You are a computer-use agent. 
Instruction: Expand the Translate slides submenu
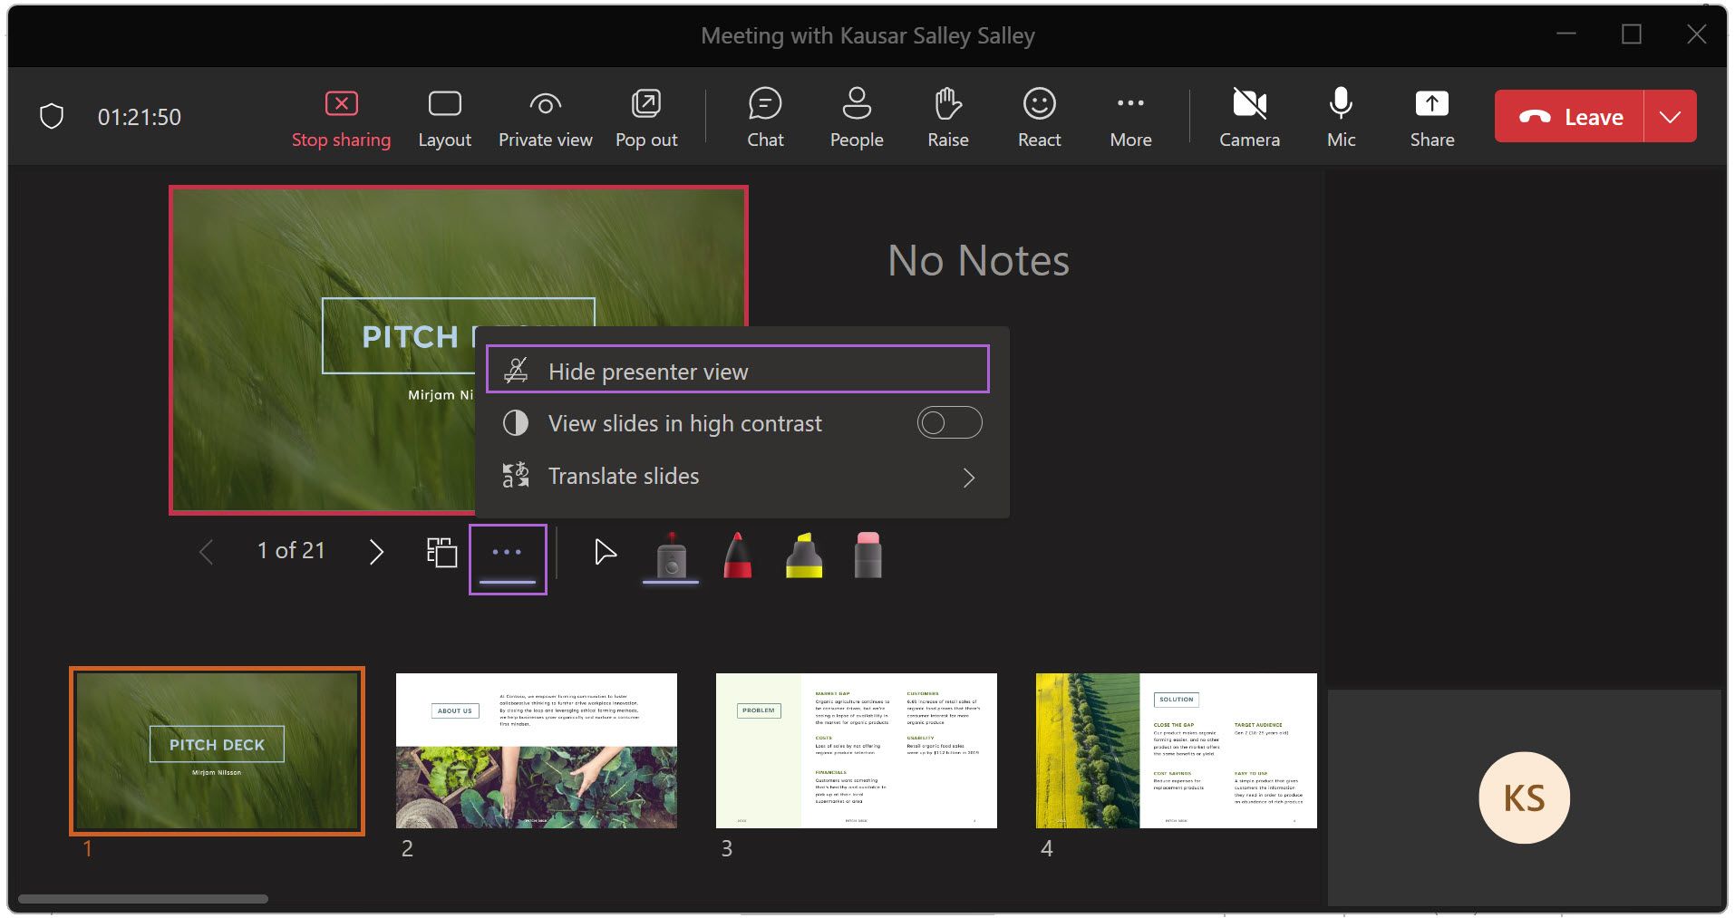[x=969, y=477]
